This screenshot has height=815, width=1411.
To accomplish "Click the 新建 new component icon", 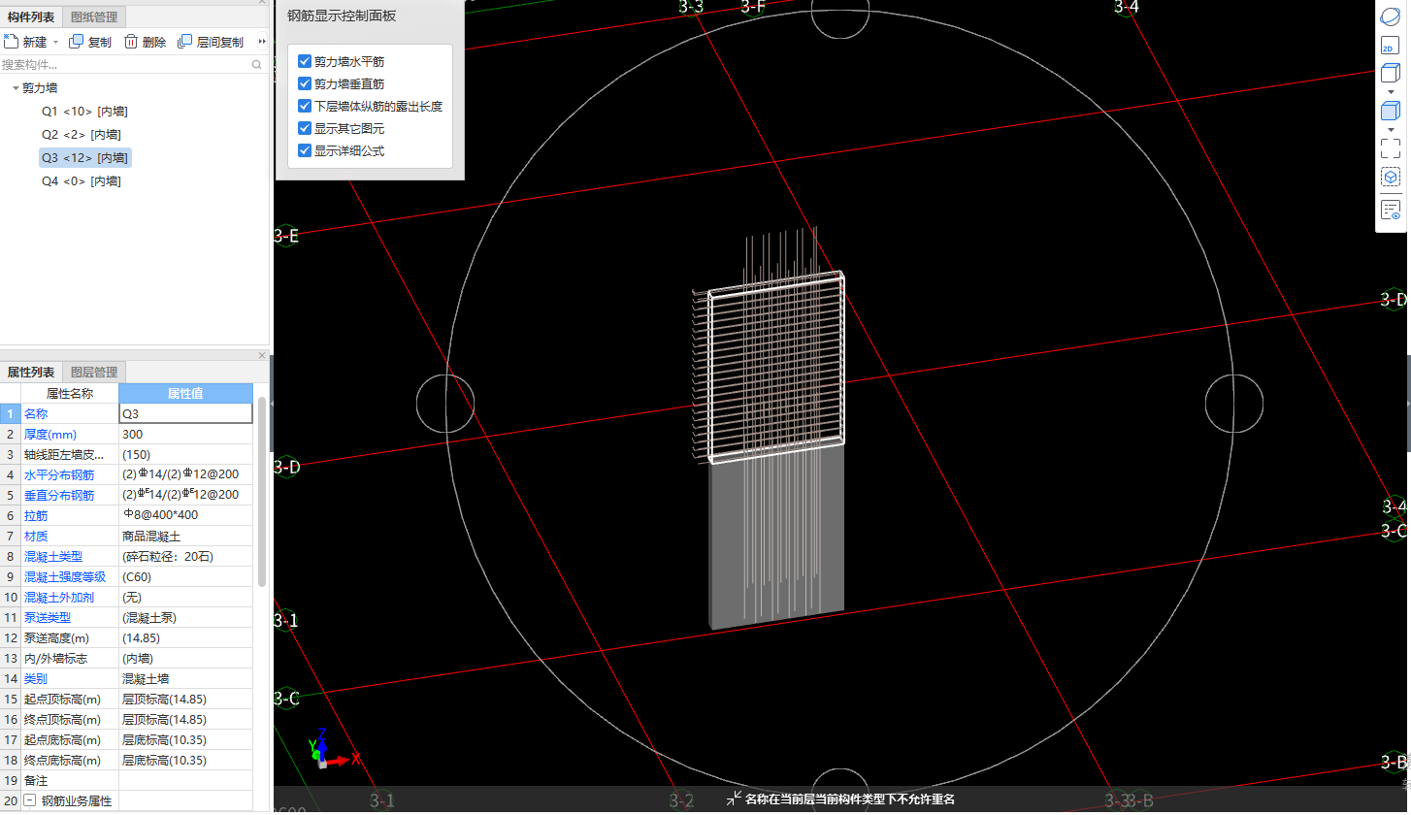I will pyautogui.click(x=11, y=42).
